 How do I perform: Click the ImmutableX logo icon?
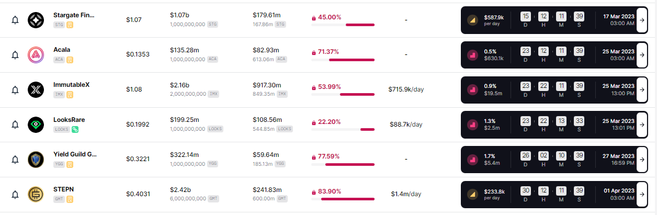[36, 89]
